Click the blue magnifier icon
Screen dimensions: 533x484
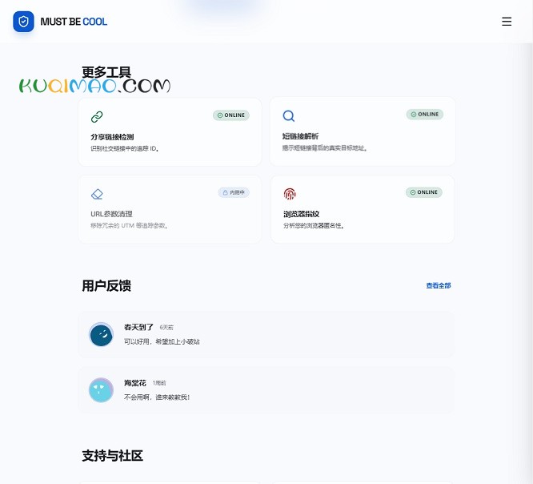point(289,115)
